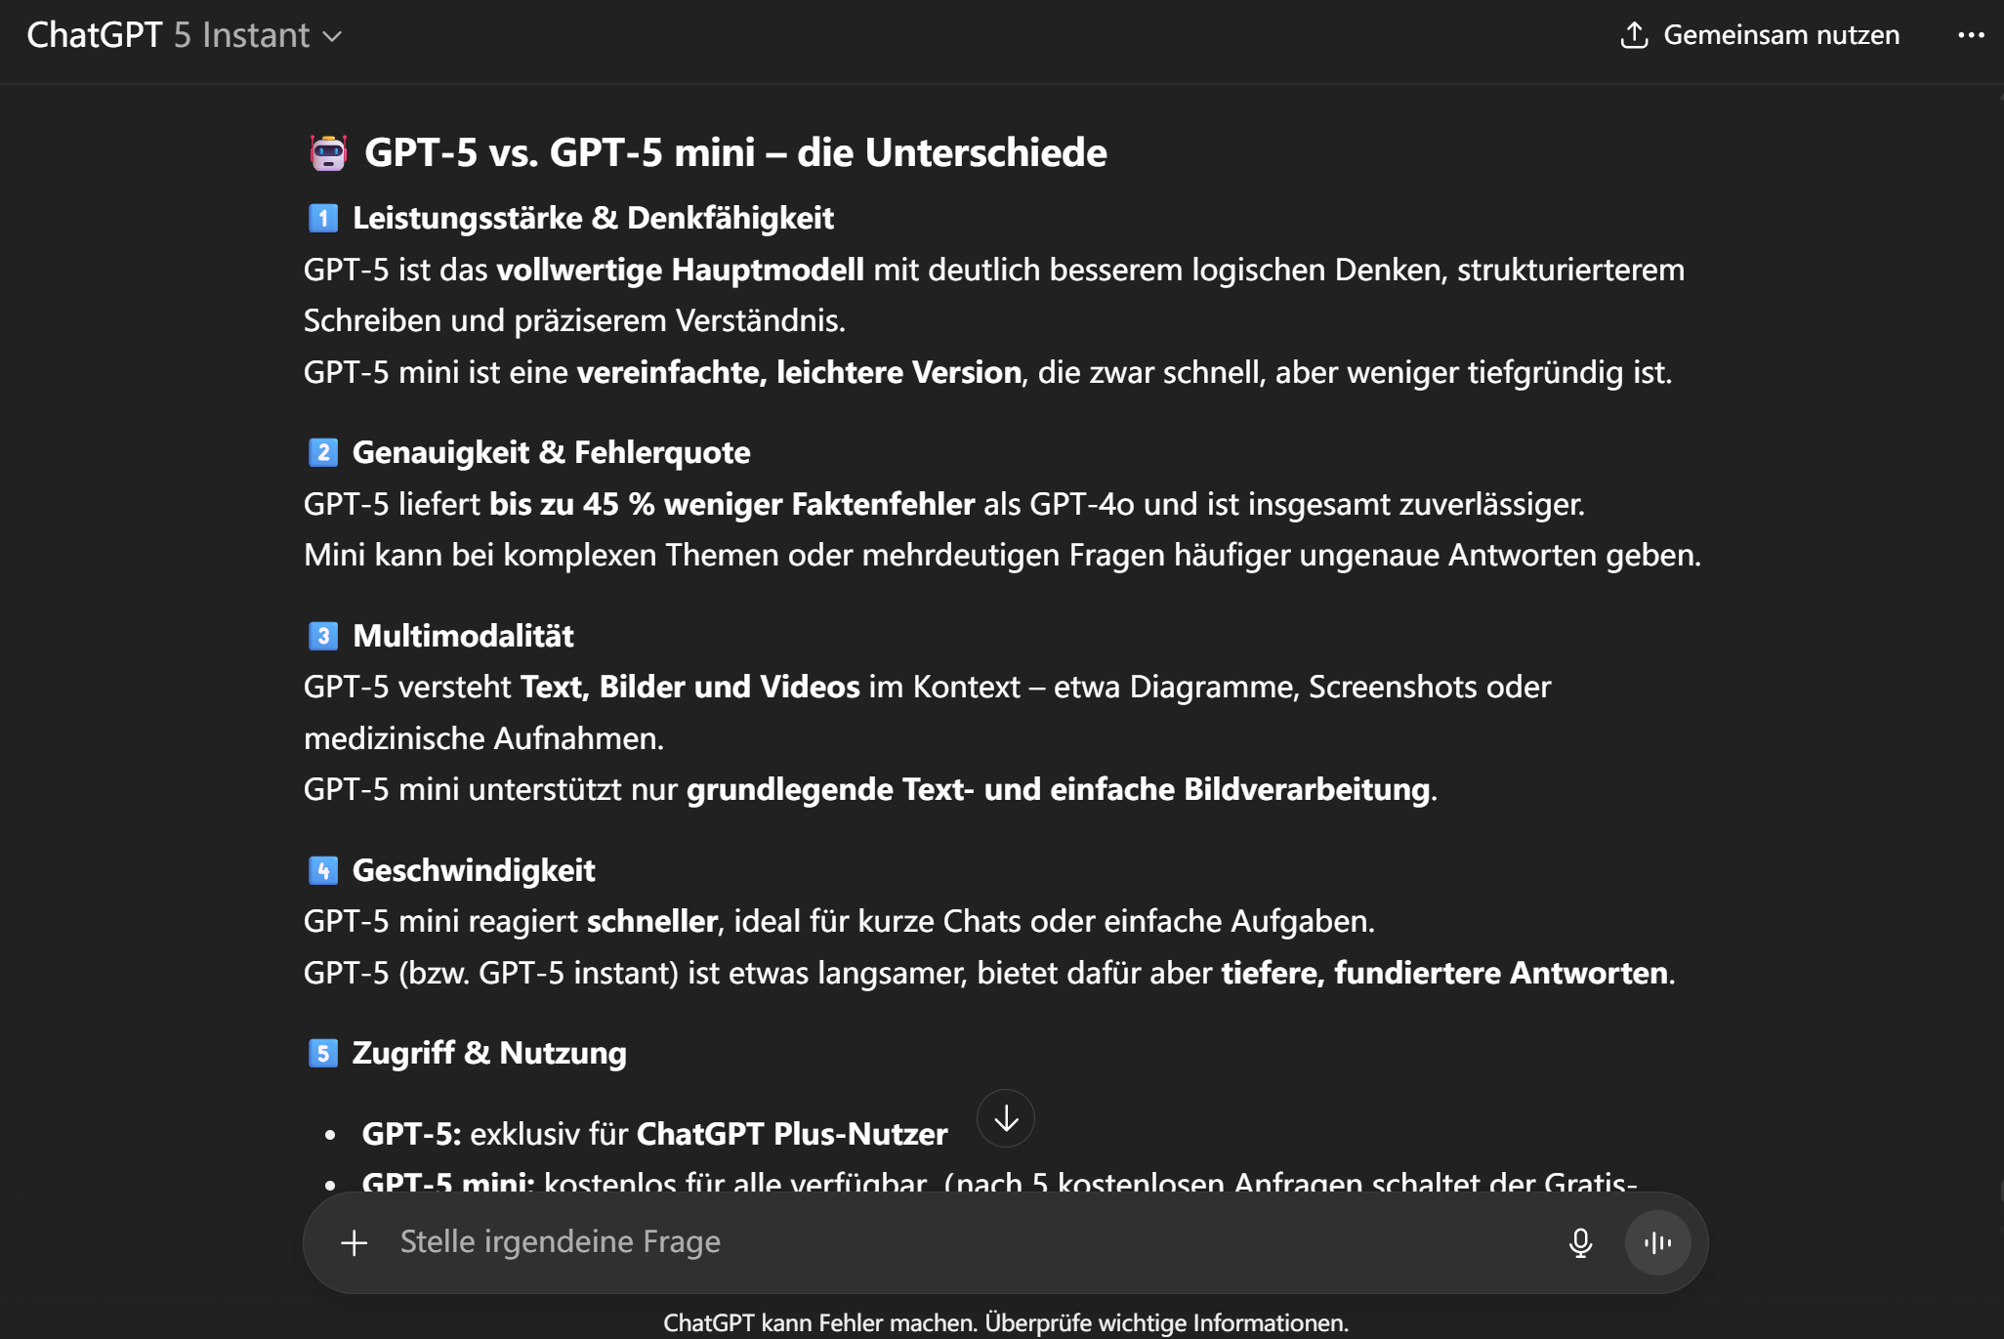The width and height of the screenshot is (2004, 1339).
Task: Jump to bottom with the down-arrow button
Action: coord(1005,1118)
